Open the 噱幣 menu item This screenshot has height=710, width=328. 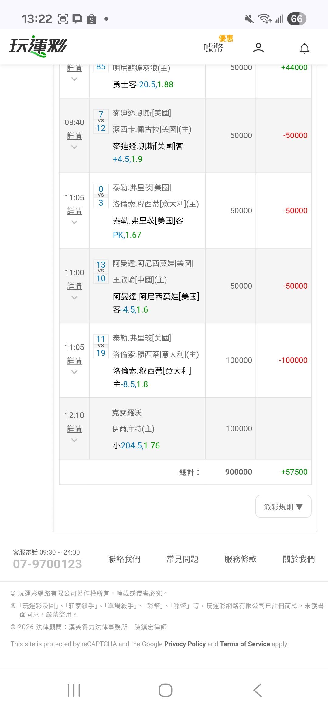click(x=213, y=48)
